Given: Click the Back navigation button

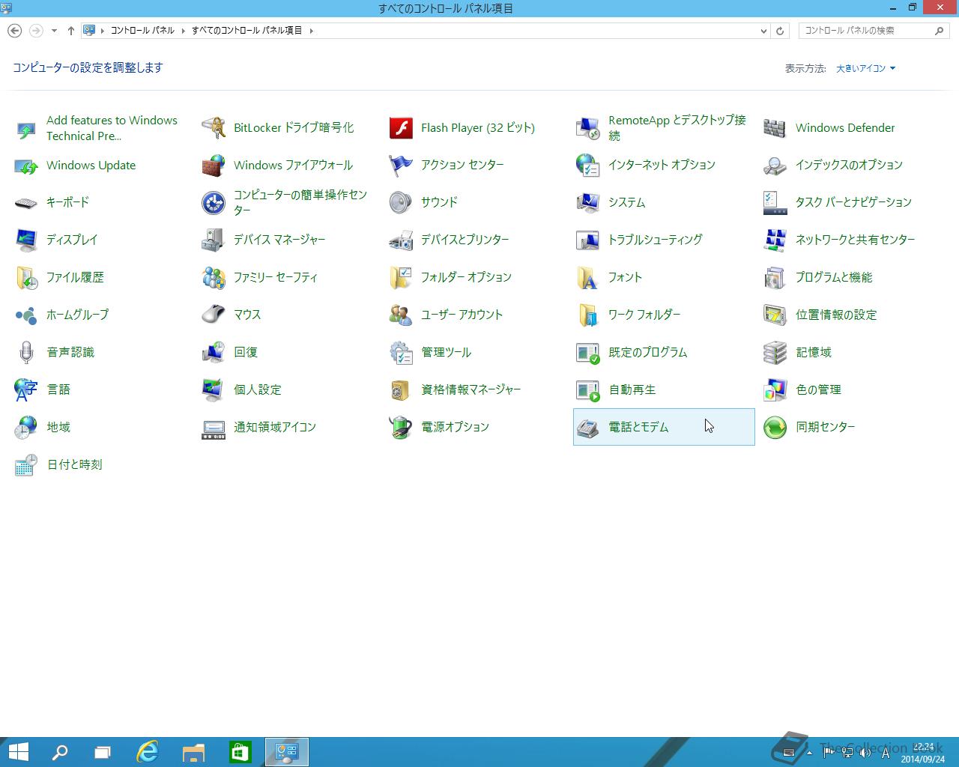Looking at the screenshot, I should 14,31.
